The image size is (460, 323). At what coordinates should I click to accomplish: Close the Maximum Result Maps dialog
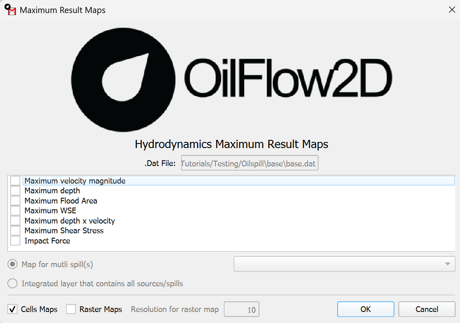452,10
